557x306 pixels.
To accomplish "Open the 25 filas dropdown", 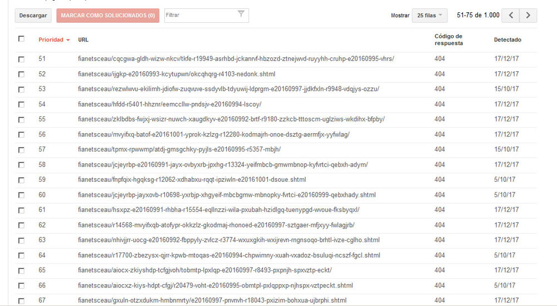I will tap(429, 16).
